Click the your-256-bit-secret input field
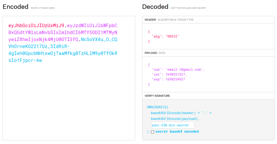 (x=172, y=125)
